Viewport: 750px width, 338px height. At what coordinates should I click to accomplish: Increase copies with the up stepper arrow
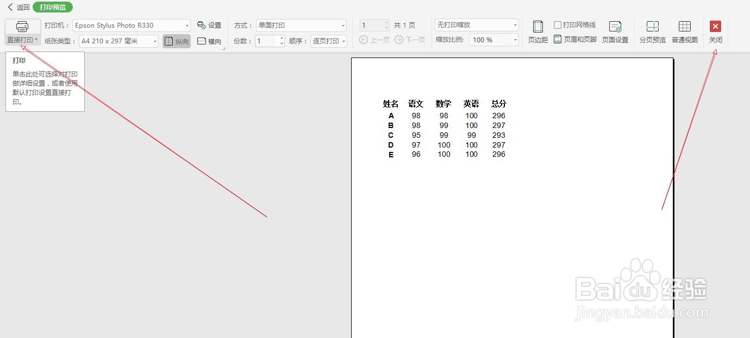click(x=282, y=38)
